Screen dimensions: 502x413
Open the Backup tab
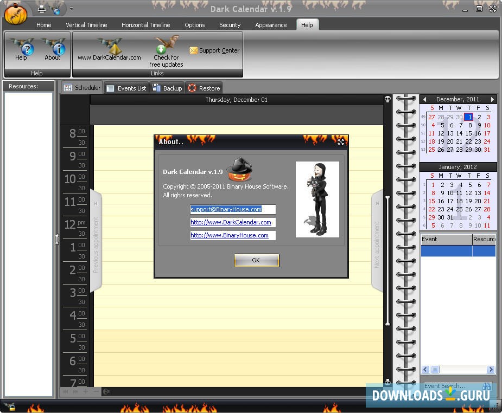(x=167, y=88)
